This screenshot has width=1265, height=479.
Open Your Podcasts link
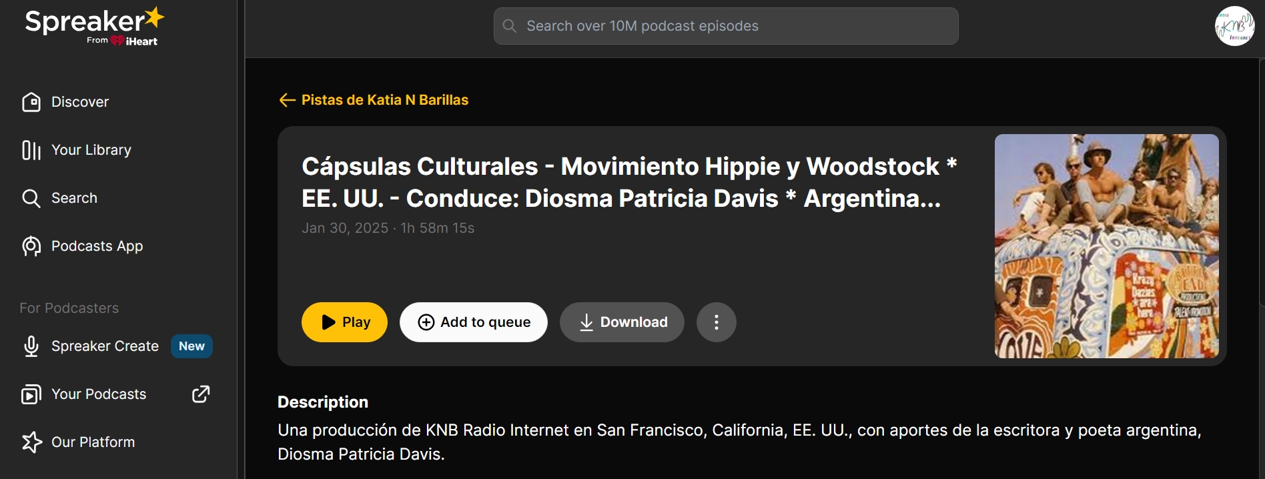point(84,394)
